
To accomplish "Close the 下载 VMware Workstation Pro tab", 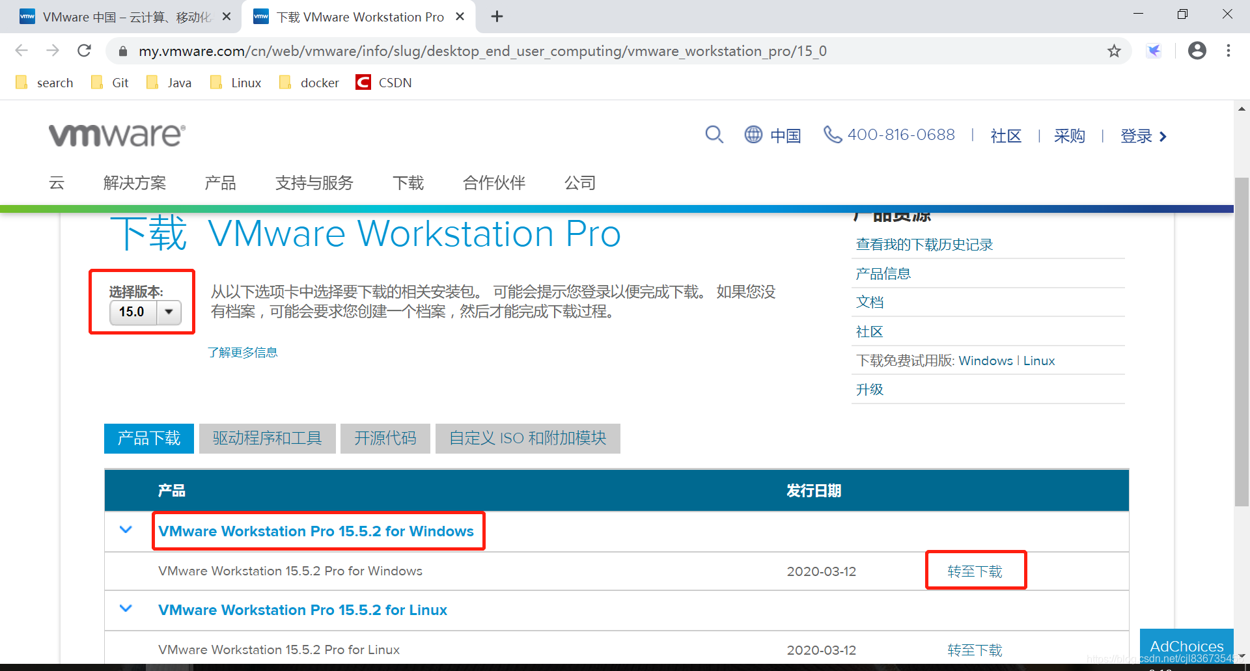I will pyautogui.click(x=460, y=17).
